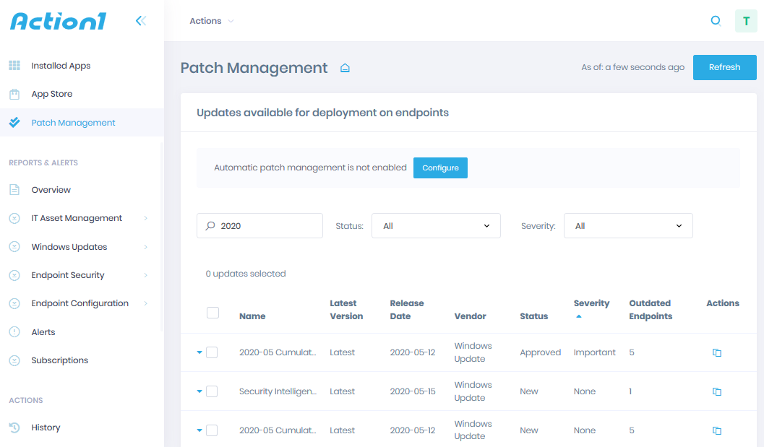Click copy action icon for Approved update row
The width and height of the screenshot is (764, 447).
pyautogui.click(x=716, y=352)
